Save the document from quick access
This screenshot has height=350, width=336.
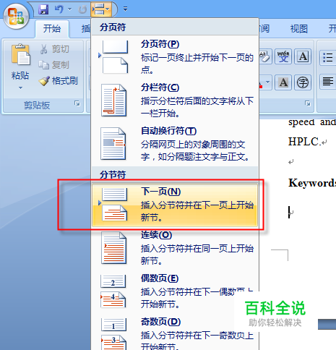click(43, 9)
